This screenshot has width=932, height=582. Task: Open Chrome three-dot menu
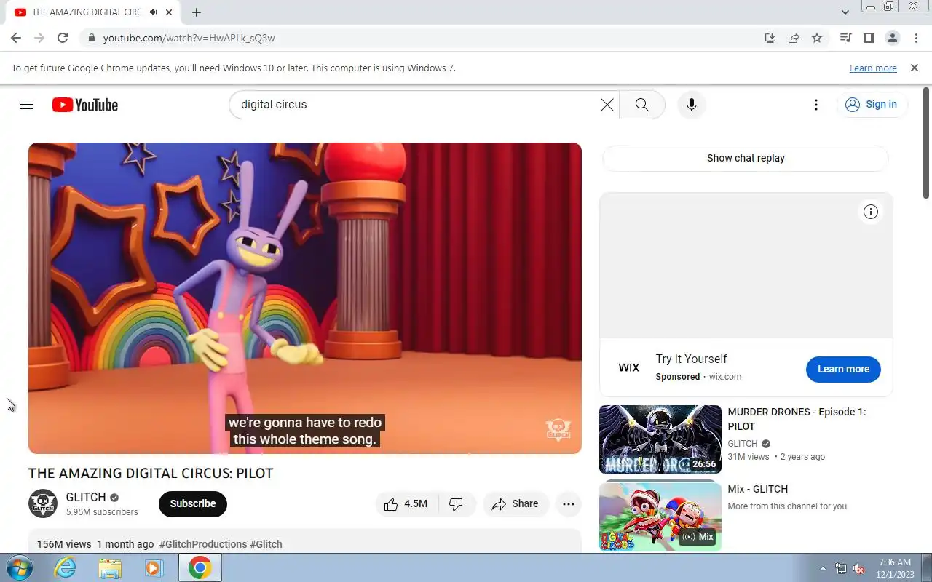point(915,38)
